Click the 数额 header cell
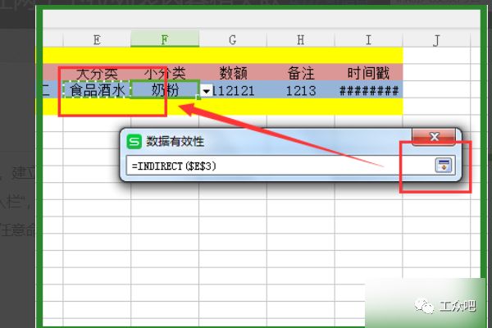The image size is (492, 328). [233, 73]
